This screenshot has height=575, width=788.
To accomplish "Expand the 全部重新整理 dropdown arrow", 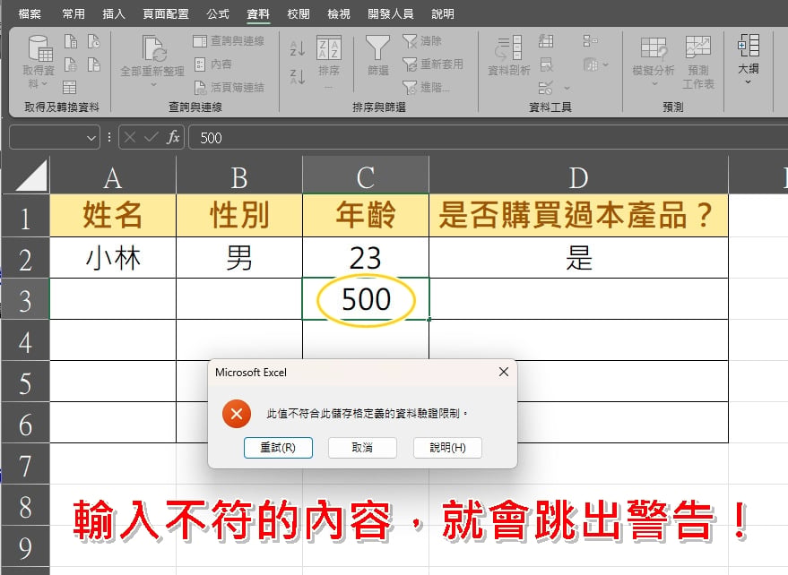I will [153, 84].
